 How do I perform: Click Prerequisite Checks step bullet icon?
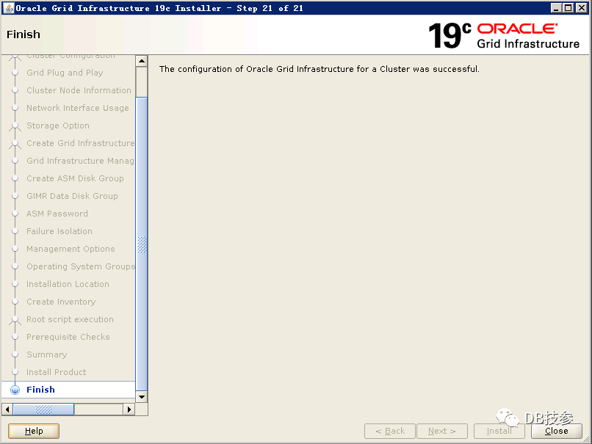point(15,337)
